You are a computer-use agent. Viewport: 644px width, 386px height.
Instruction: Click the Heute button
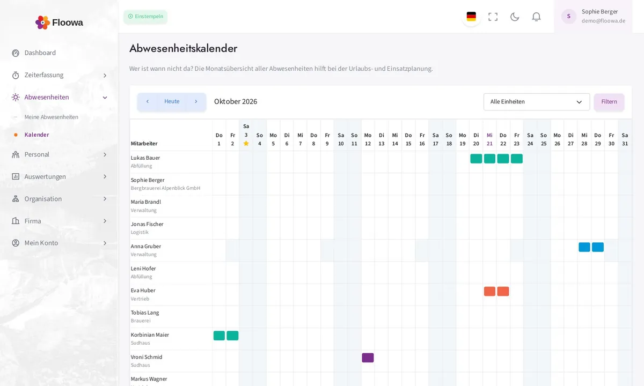click(172, 101)
